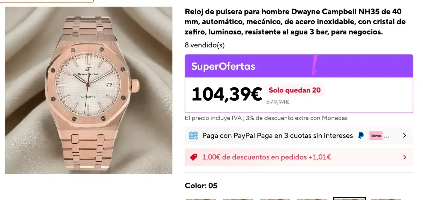This screenshot has height=200, width=423.
Task: Pick the last color variant thumbnail
Action: [x=386, y=199]
